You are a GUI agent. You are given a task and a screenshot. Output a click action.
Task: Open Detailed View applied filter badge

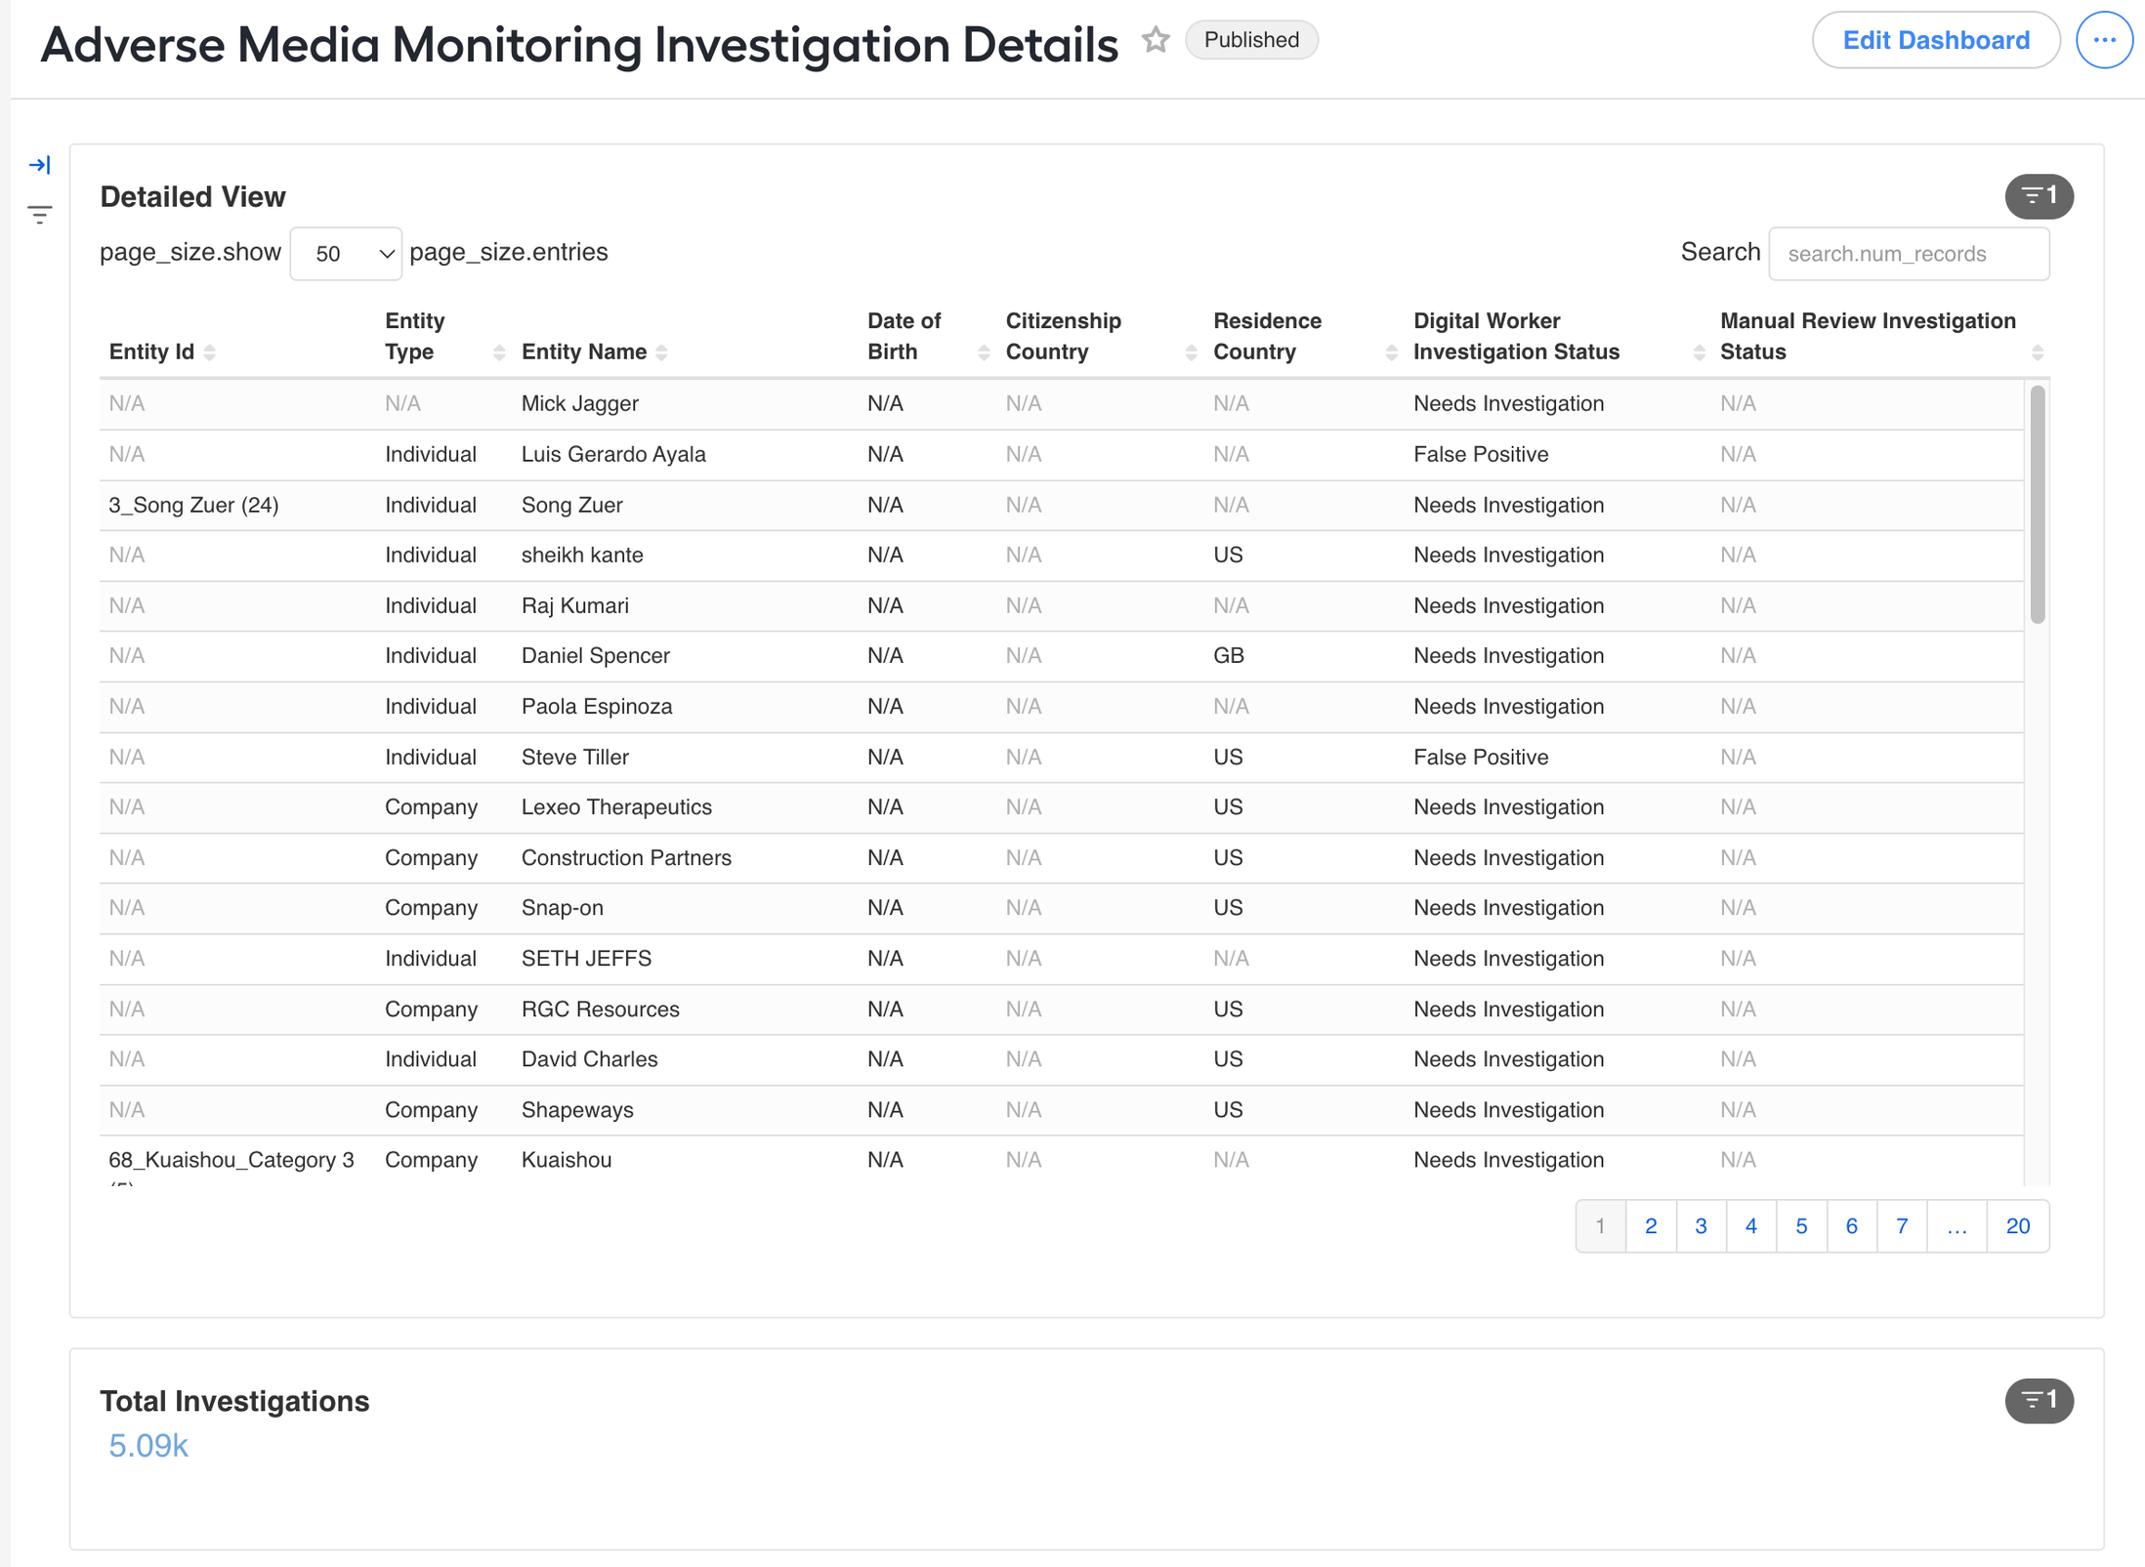2039,196
